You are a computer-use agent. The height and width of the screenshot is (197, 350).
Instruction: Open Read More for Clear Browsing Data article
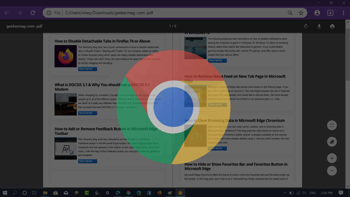coord(217,148)
